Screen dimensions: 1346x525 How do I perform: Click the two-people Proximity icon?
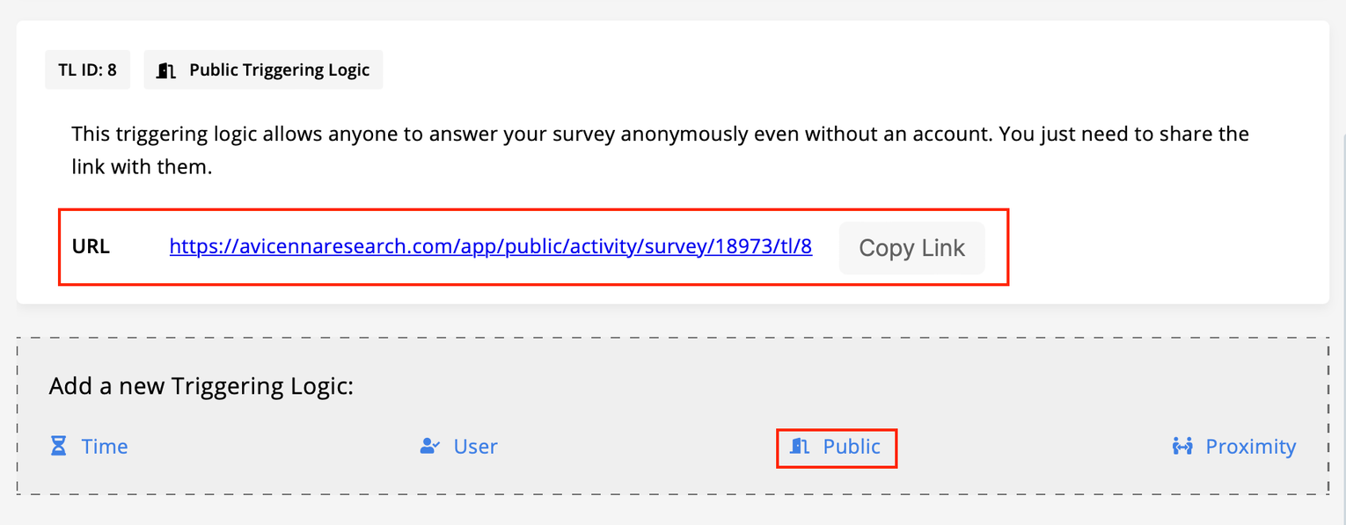[x=1182, y=447]
